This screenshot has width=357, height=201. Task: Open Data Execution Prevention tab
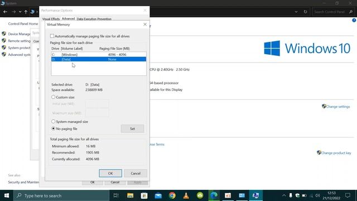pyautogui.click(x=94, y=19)
